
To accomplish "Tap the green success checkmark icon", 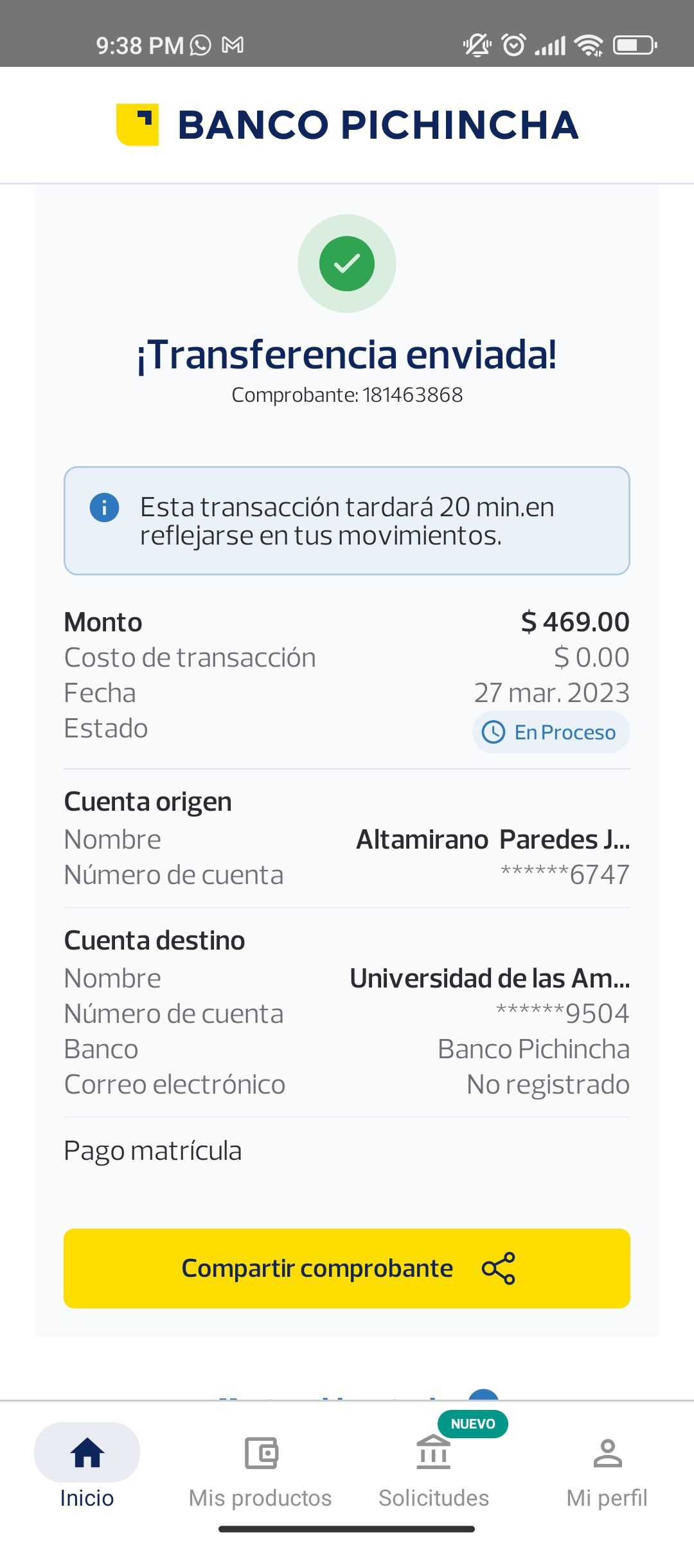I will coord(347,264).
